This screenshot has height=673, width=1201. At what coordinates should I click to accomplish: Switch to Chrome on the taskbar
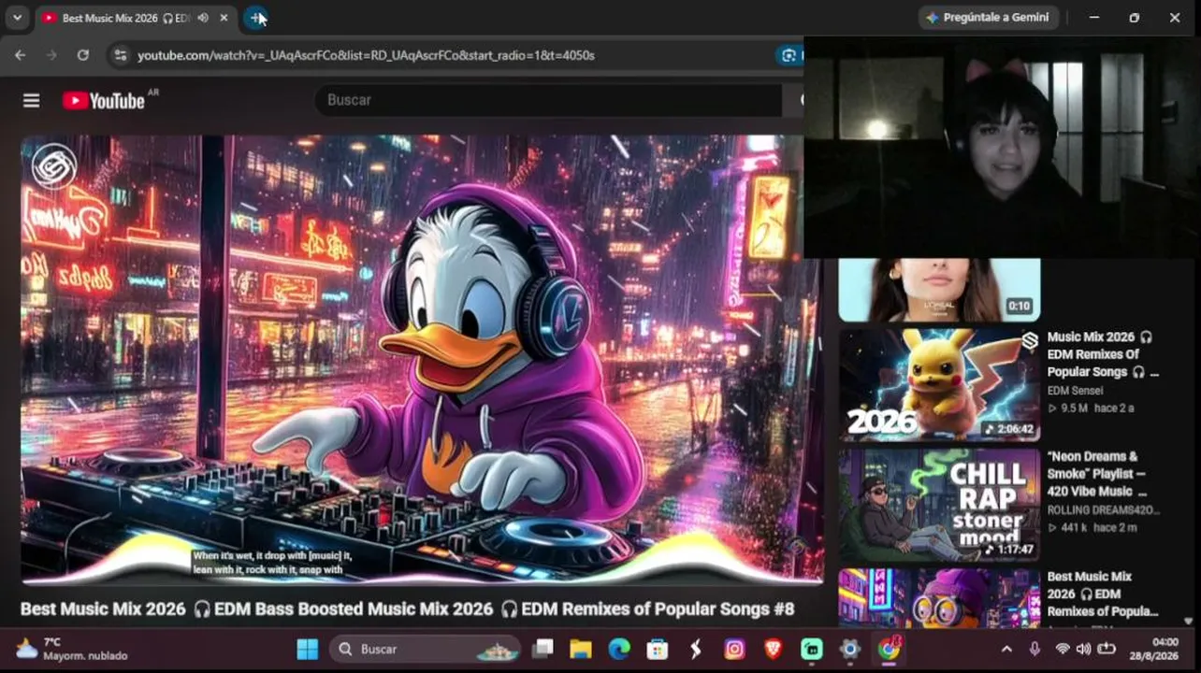coord(889,649)
